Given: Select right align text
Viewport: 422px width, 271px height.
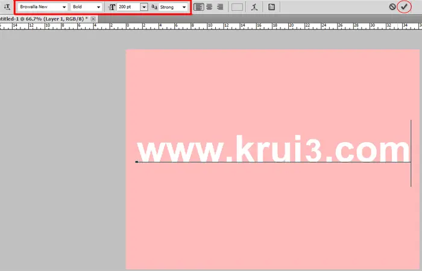Looking at the screenshot, I should tap(219, 7).
